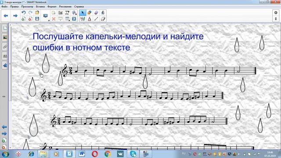281x158 pixels.
Task: Open the Add-ons sidebar tab
Action: pyautogui.click(x=5, y=65)
